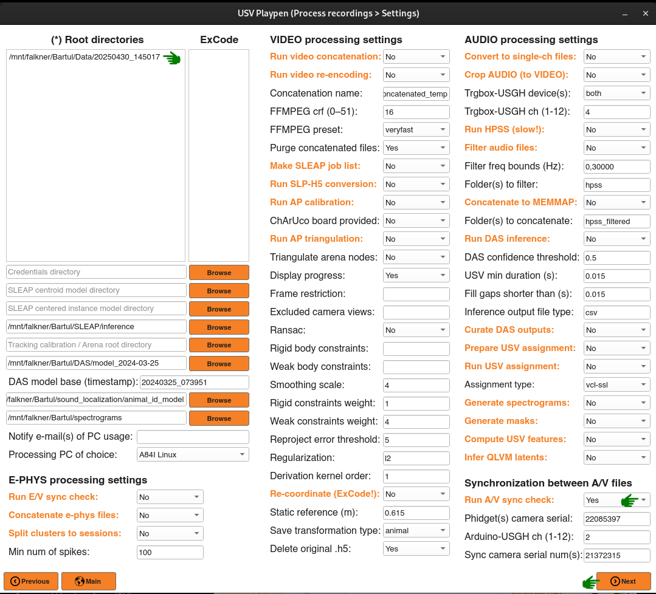Open Run AP calibration dropdown

click(416, 202)
